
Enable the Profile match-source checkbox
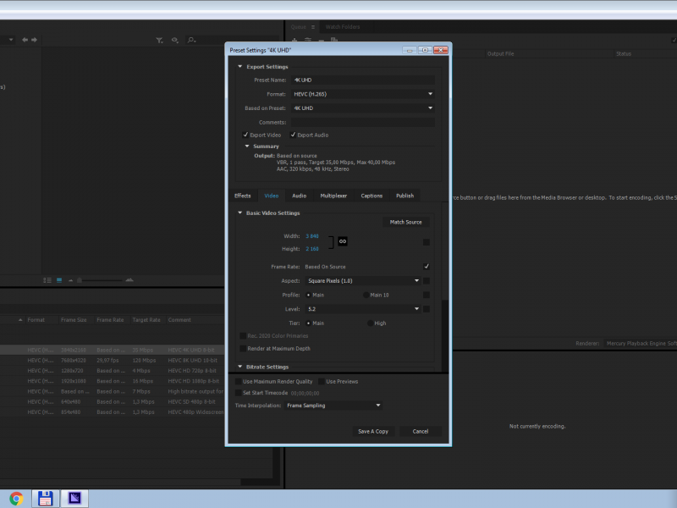tap(427, 295)
